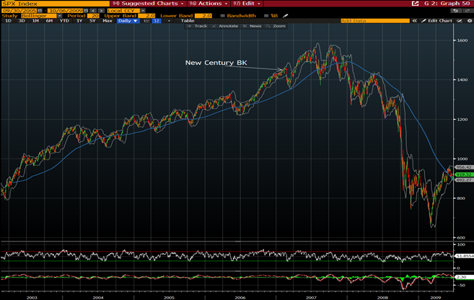Select the YTD time range button

pos(63,21)
